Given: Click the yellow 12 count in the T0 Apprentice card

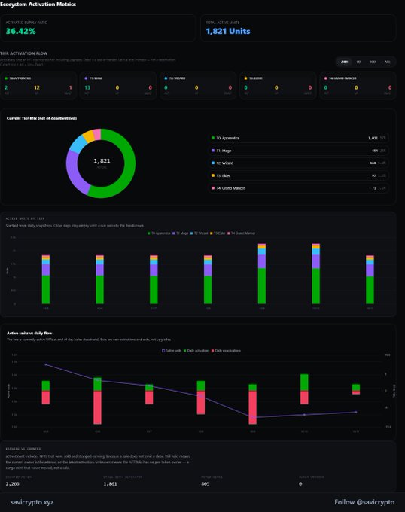Looking at the screenshot, I should coord(37,87).
